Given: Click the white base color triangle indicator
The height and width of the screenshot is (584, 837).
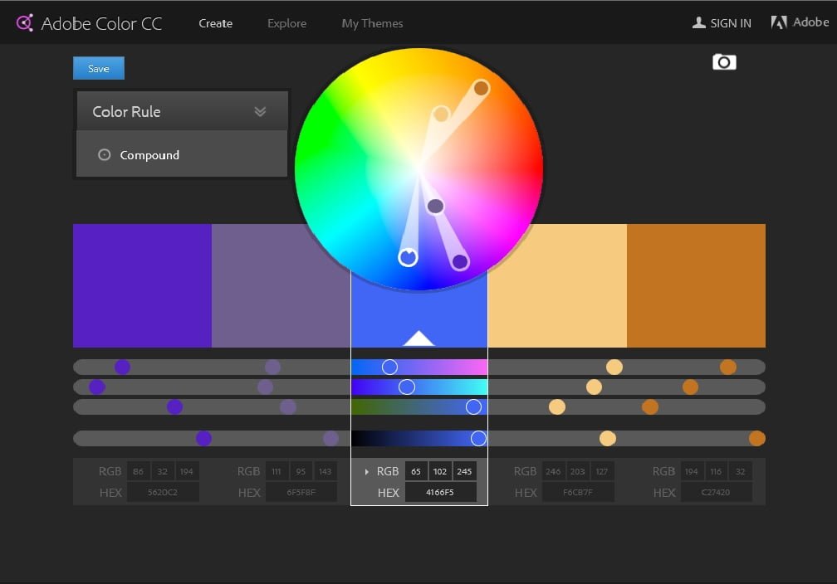Looking at the screenshot, I should (418, 338).
